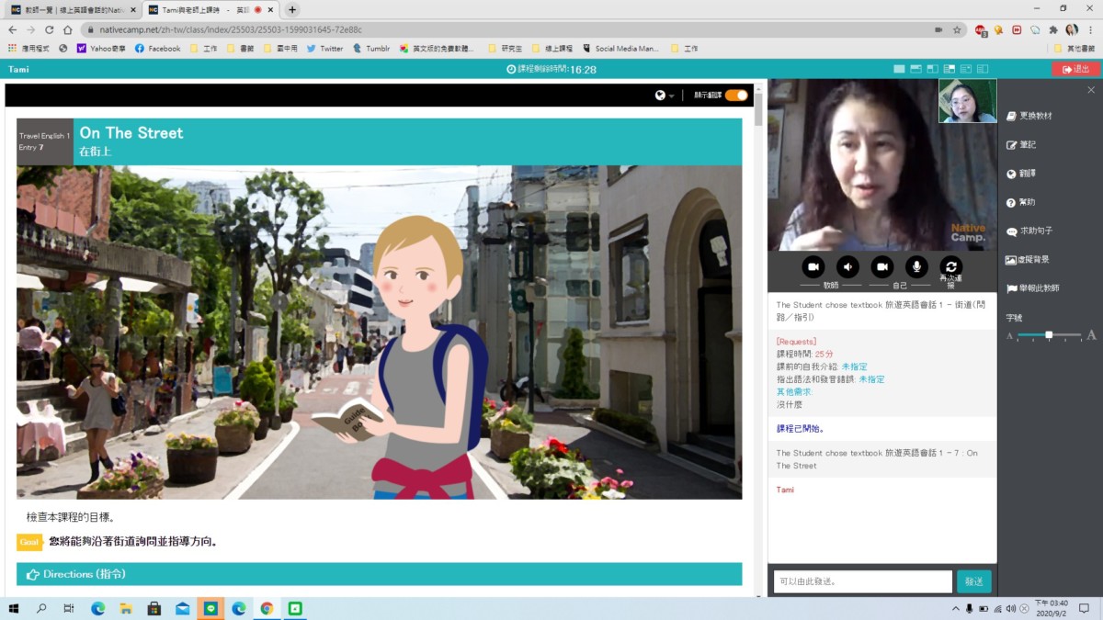The height and width of the screenshot is (620, 1103).
Task: Select the fifth screen layout icon
Action: pos(965,69)
